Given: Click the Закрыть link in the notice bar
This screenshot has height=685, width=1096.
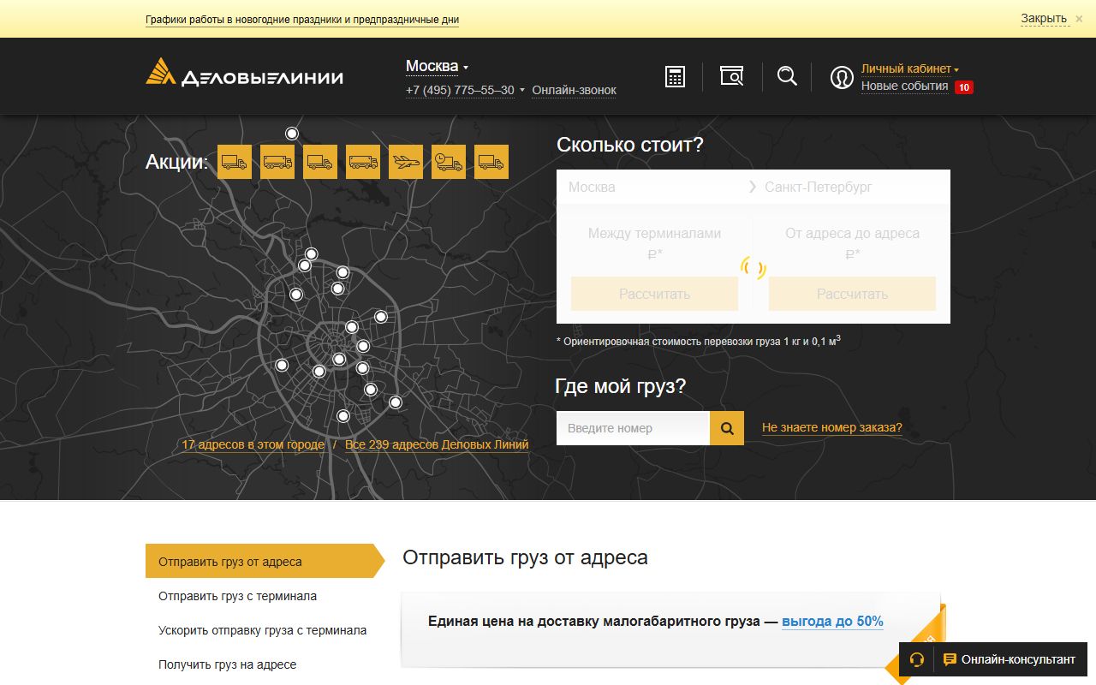Looking at the screenshot, I should pos(1044,19).
